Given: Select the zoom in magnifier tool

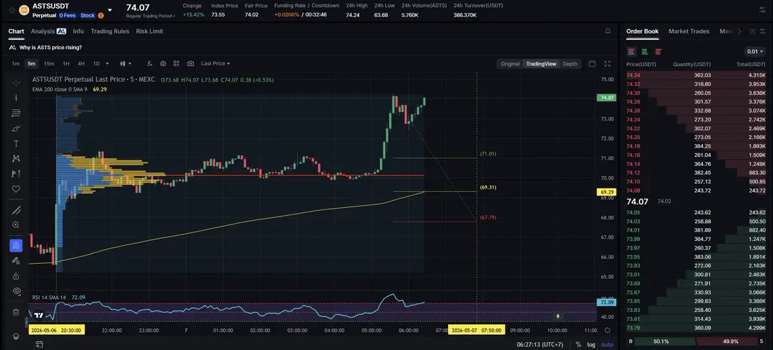Looking at the screenshot, I should [x=15, y=225].
